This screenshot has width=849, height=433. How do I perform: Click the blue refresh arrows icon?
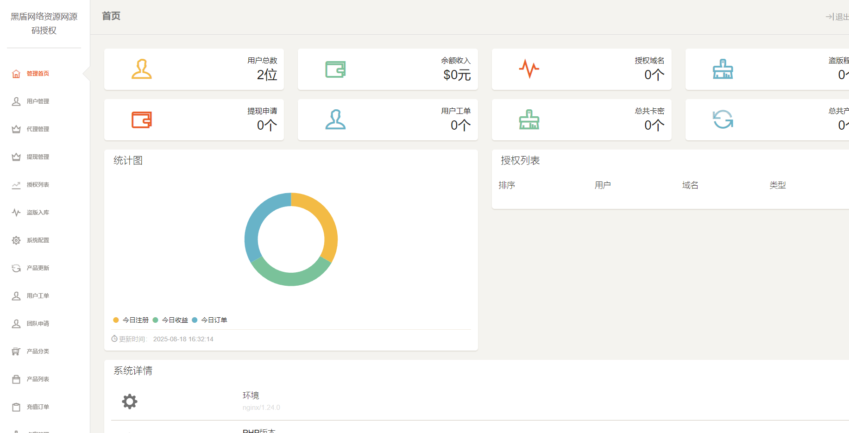723,120
